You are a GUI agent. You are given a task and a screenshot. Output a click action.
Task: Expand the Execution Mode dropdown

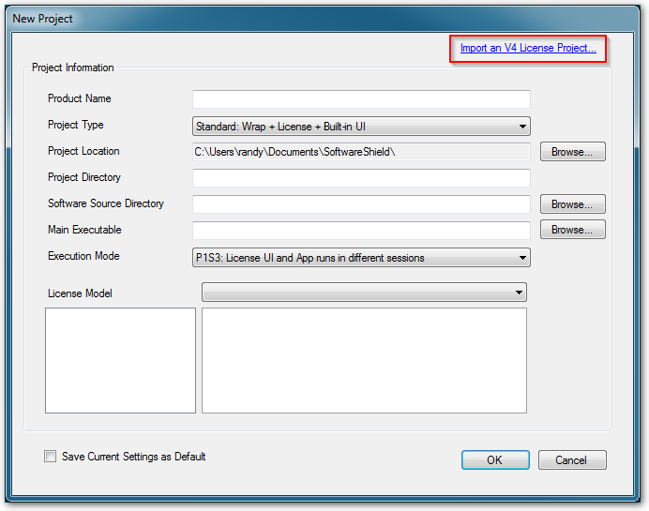[361, 257]
